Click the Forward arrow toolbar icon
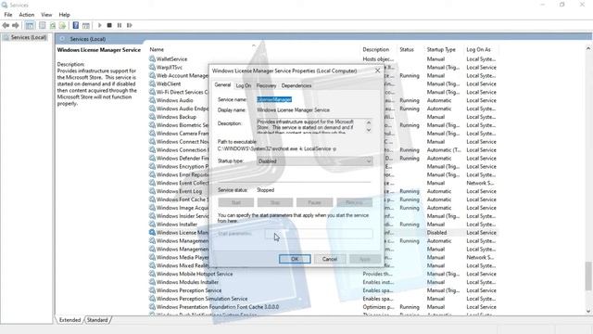This screenshot has height=334, width=593. tap(16, 25)
